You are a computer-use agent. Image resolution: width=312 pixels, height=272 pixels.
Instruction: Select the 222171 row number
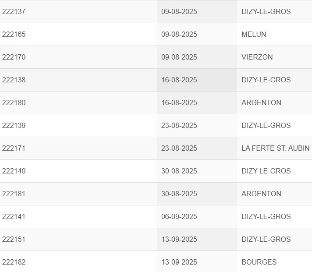click(14, 148)
